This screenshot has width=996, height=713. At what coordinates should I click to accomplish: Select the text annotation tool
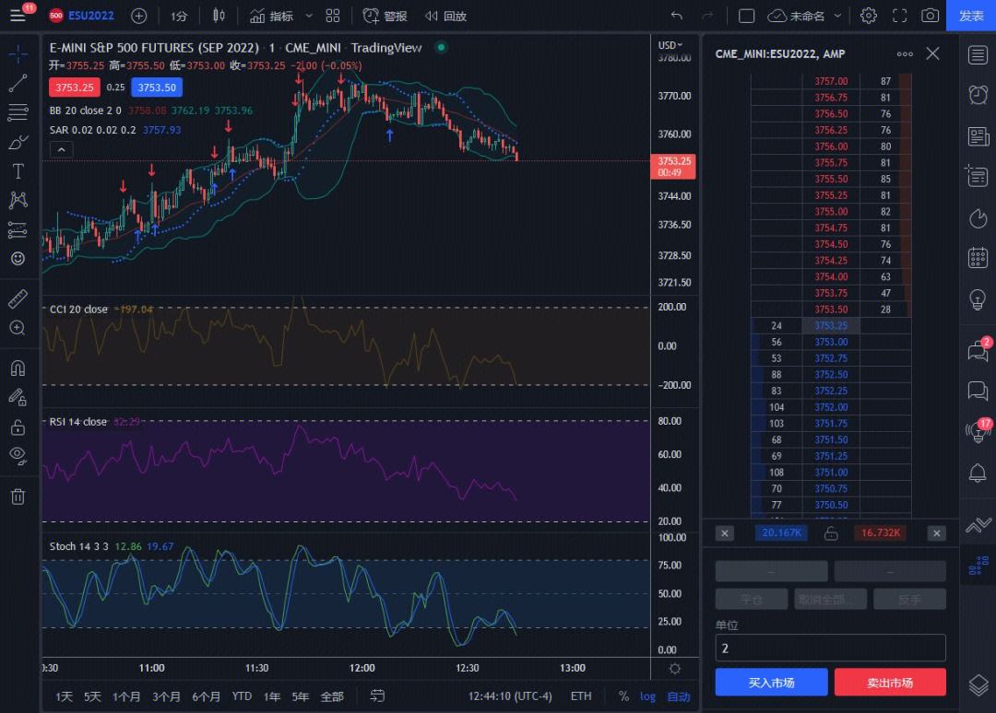18,171
